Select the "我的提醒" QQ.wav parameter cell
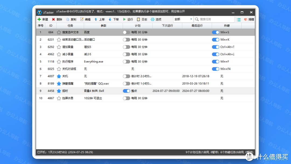Image resolution: width=291 pixels, height=164 pixels. pyautogui.click(x=96, y=84)
